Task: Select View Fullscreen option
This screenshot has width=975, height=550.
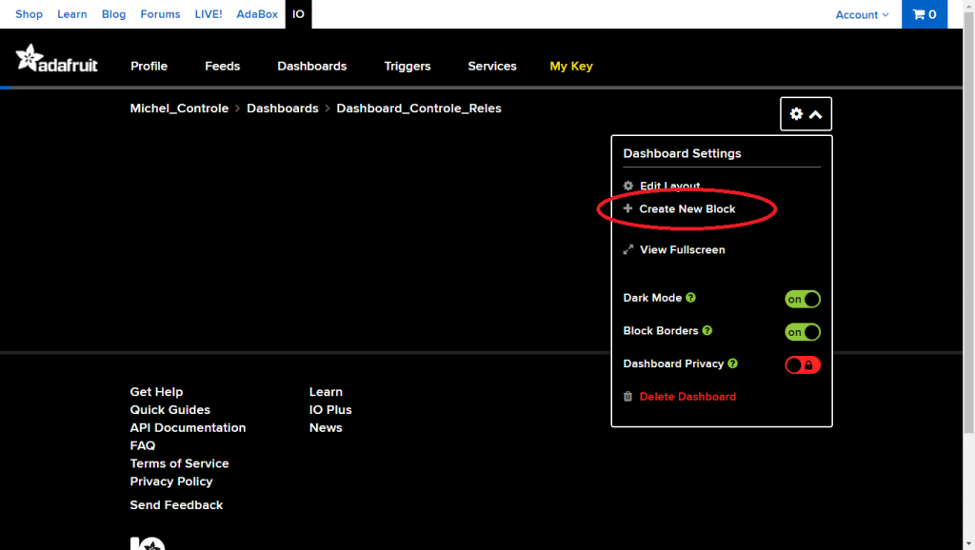Action: (x=674, y=250)
